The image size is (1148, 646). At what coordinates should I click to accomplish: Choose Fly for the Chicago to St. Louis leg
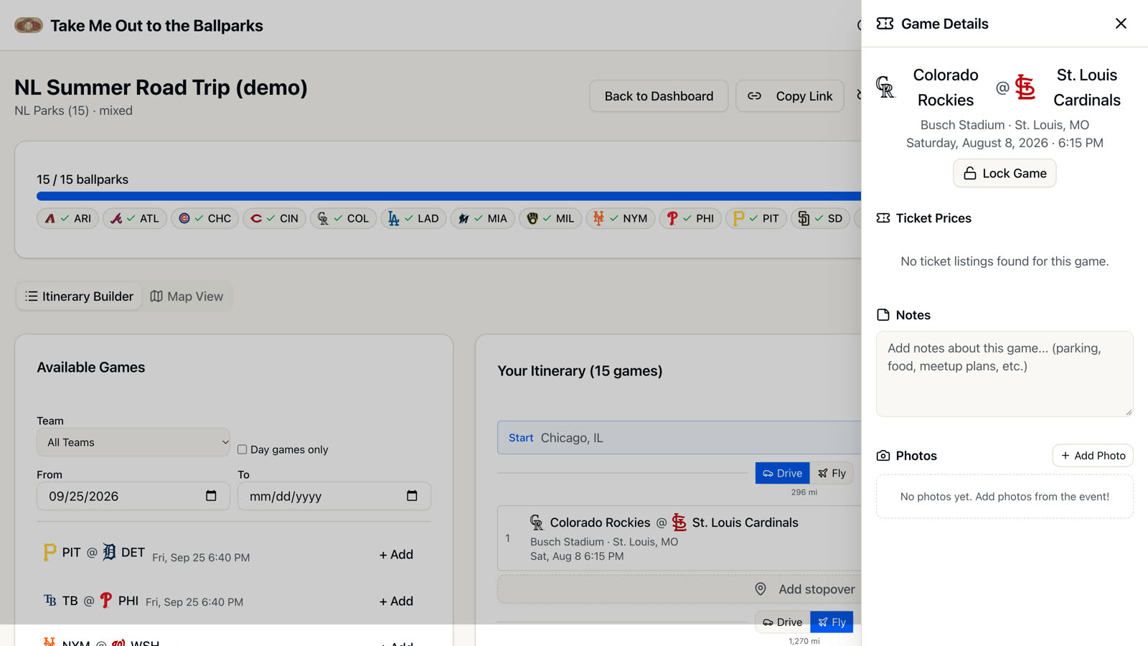832,473
